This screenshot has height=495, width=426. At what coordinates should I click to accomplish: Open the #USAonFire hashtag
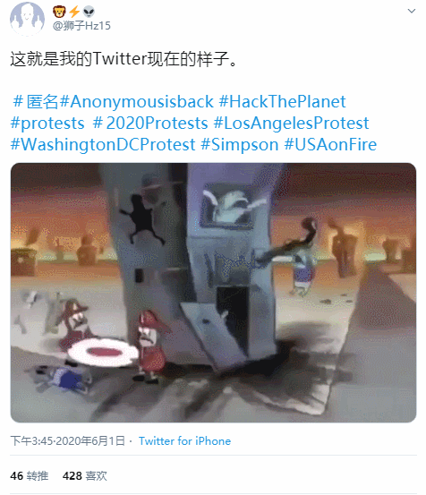pyautogui.click(x=330, y=145)
